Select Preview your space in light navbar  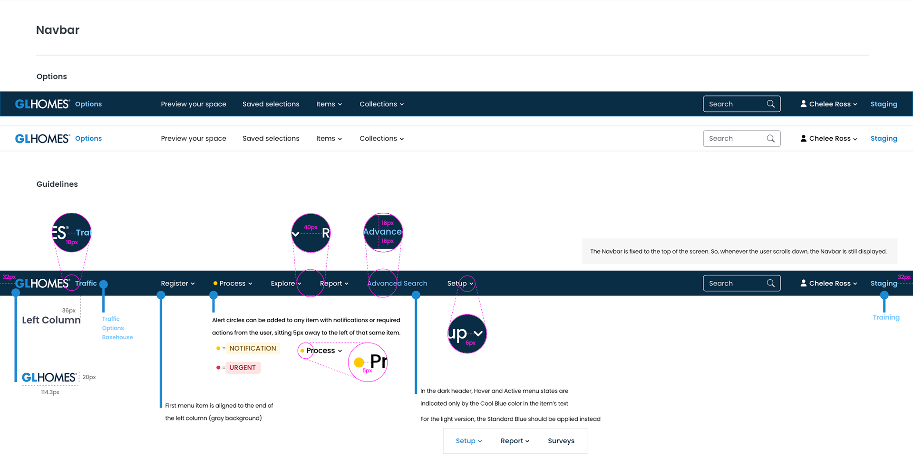tap(194, 139)
